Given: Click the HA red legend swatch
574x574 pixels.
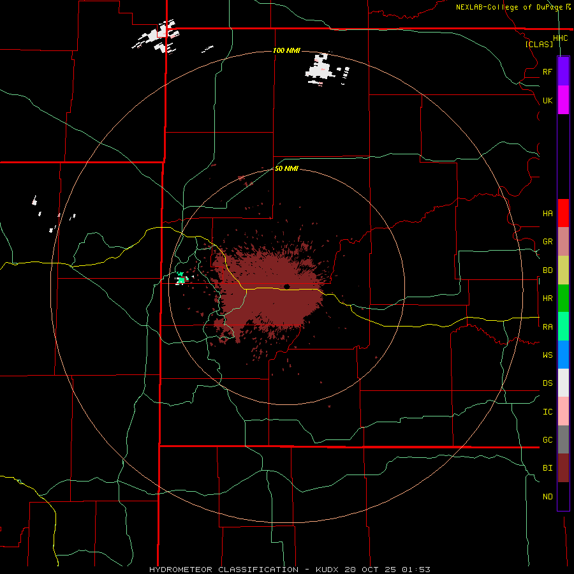Looking at the screenshot, I should tap(563, 213).
